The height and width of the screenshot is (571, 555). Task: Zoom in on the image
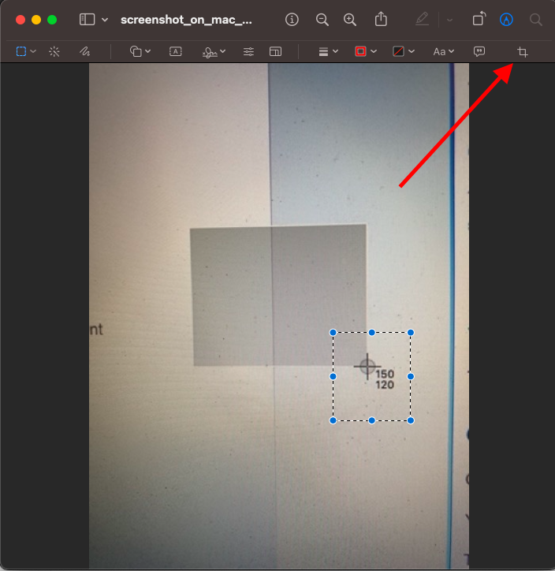[x=350, y=19]
